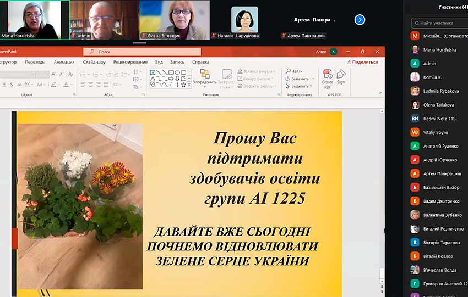The width and height of the screenshot is (468, 297).
Task: Open the Упорядочить arrange tool
Action: (205, 77)
